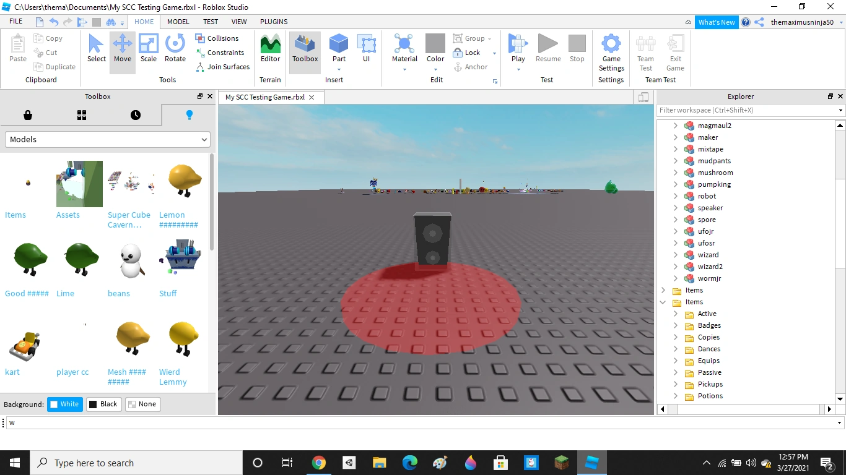
Task: Activate the Rotate tool
Action: point(175,49)
